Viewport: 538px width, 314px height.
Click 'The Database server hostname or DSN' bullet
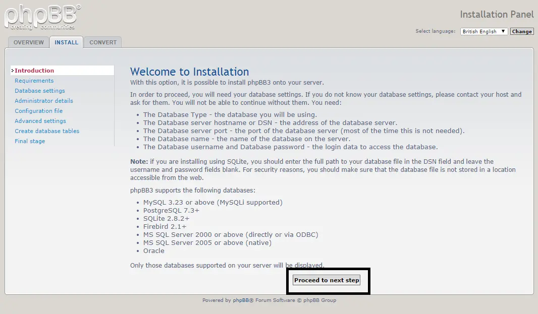tap(270, 122)
